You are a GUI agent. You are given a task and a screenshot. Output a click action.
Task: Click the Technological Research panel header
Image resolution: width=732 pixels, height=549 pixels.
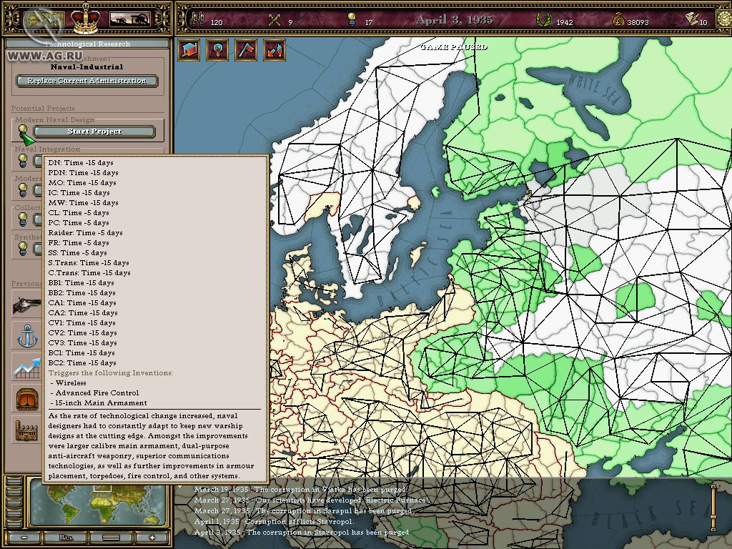pyautogui.click(x=86, y=44)
